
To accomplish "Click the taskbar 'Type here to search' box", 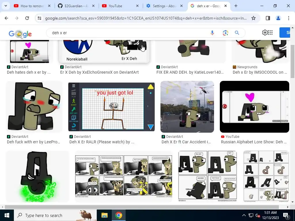I will [55, 215].
